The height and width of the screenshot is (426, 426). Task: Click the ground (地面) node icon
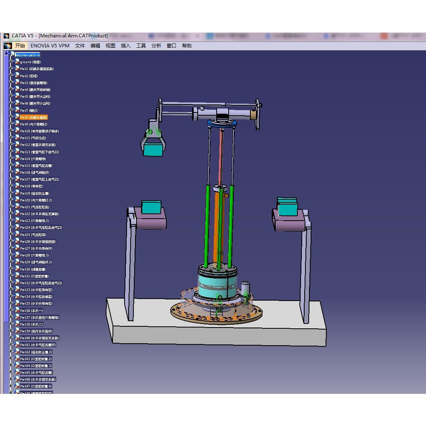point(17,61)
